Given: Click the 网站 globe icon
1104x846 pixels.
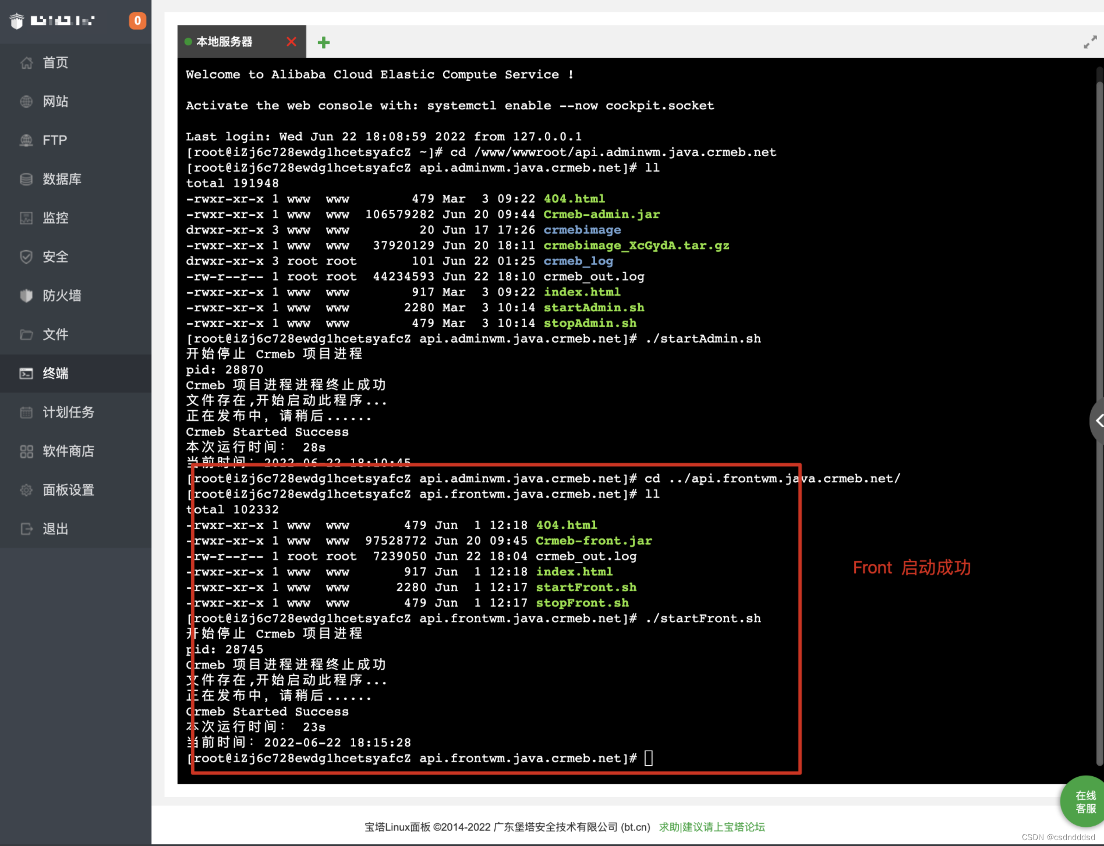Looking at the screenshot, I should click(x=26, y=102).
